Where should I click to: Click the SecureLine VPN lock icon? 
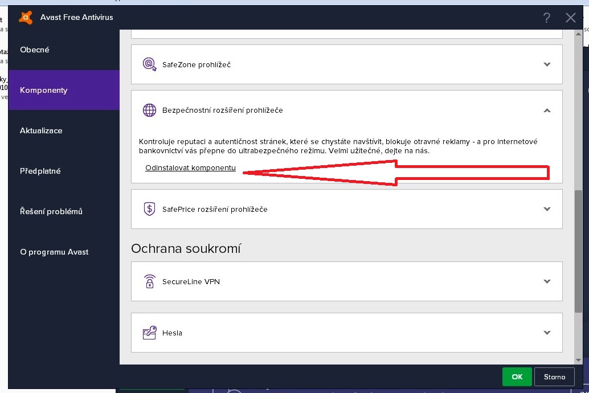pyautogui.click(x=149, y=281)
